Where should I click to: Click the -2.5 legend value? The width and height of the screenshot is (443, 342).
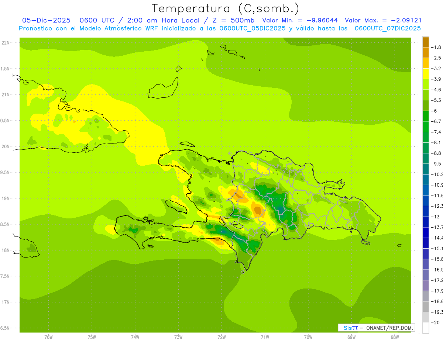point(436,58)
